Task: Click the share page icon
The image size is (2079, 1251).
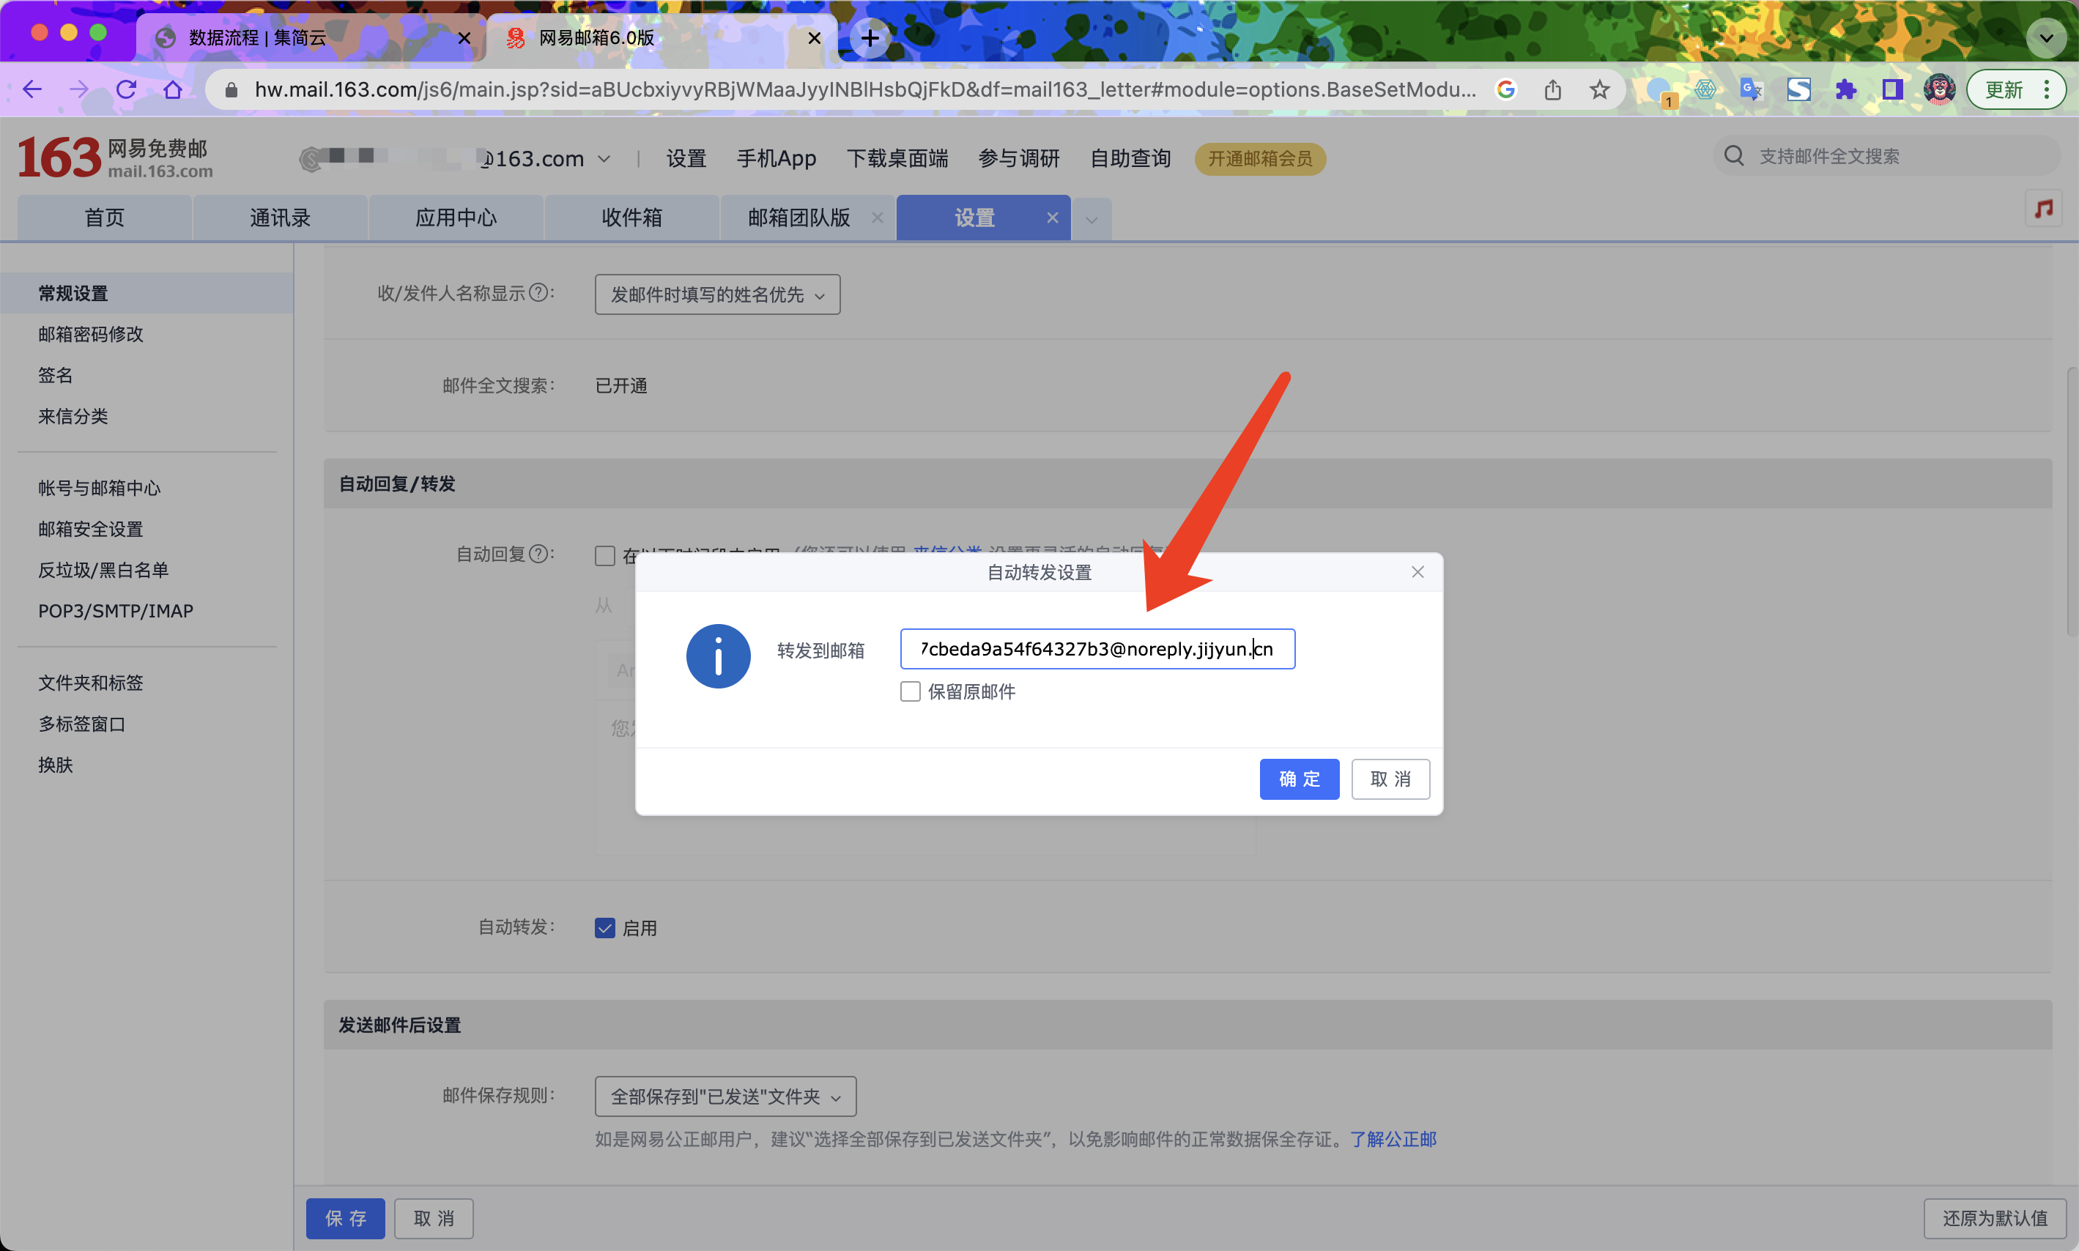Action: point(1553,89)
